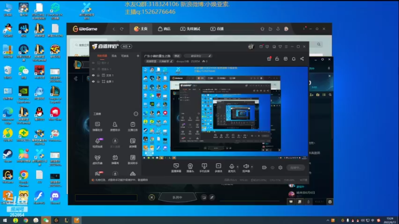Add a new scene with plus icon
The width and height of the screenshot is (399, 224).
point(138,56)
